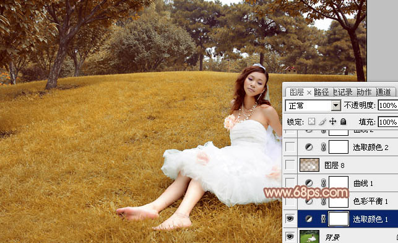
Task: Show the 曲线 1 layer visibility box
Action: coord(290,182)
